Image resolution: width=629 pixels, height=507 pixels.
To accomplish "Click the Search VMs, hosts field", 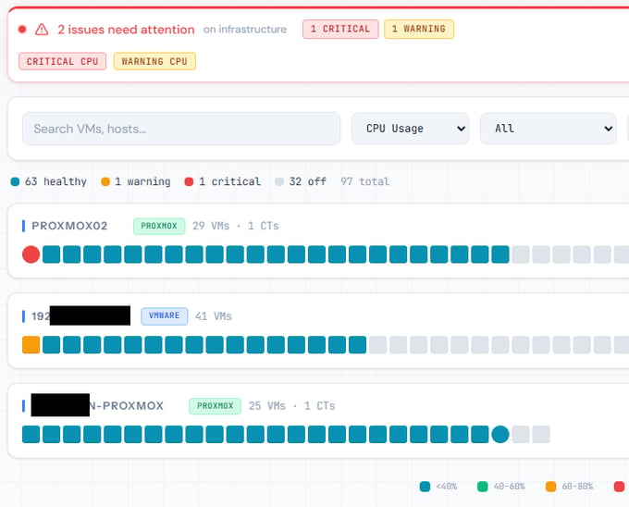I will (181, 129).
